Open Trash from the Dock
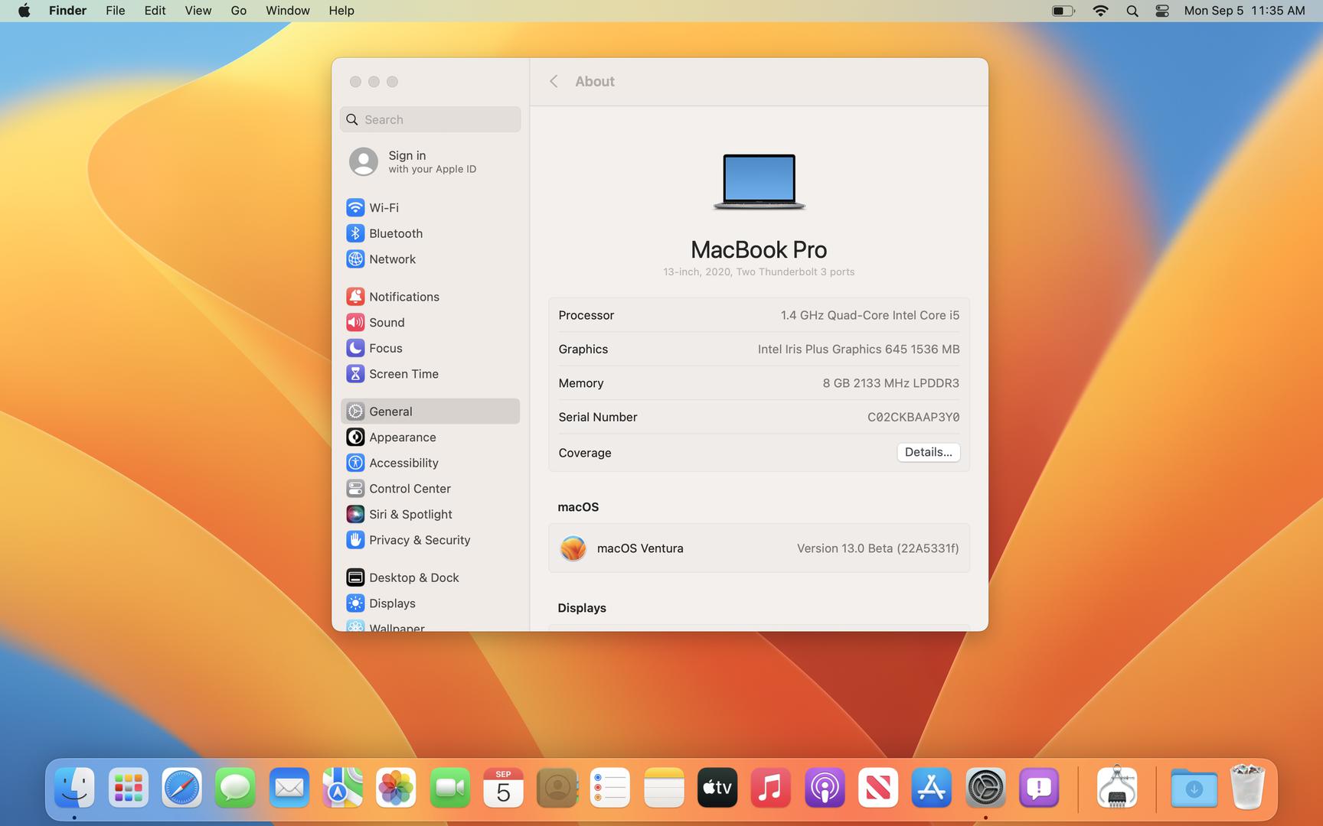The height and width of the screenshot is (826, 1323). [1247, 788]
